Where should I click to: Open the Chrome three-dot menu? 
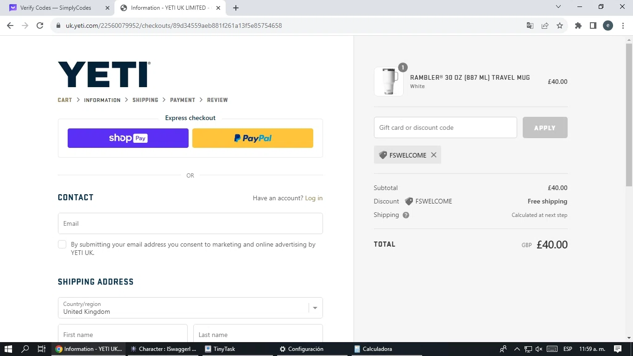click(x=623, y=25)
